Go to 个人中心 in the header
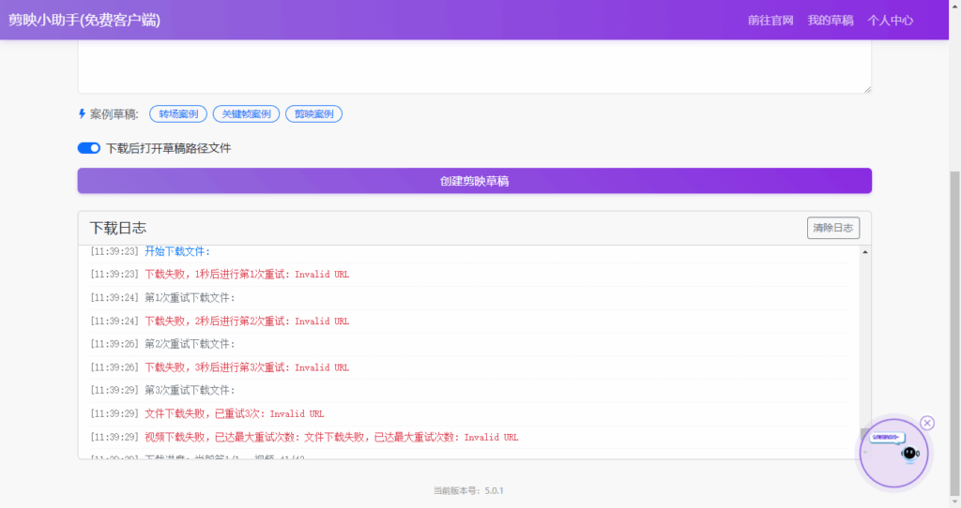Screen dimensions: 961x508 tap(890, 20)
